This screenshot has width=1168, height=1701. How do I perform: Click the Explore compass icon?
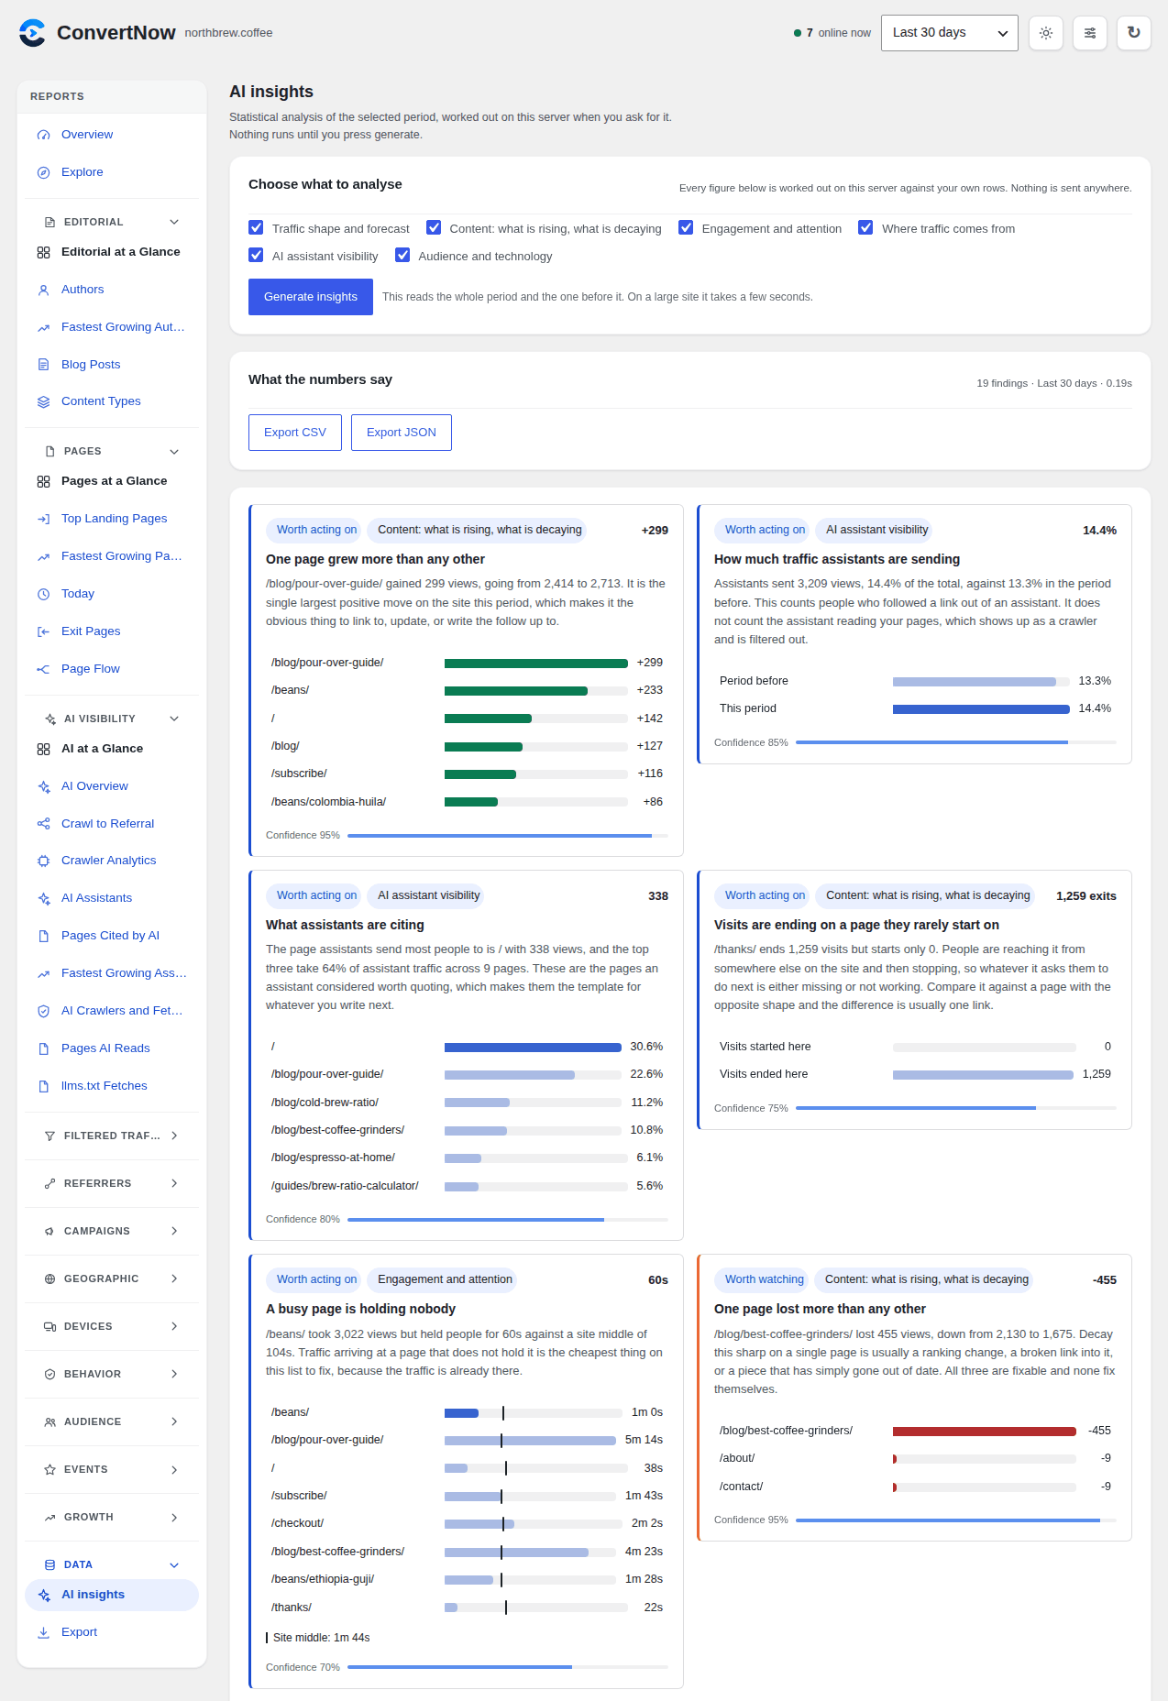[x=43, y=172]
